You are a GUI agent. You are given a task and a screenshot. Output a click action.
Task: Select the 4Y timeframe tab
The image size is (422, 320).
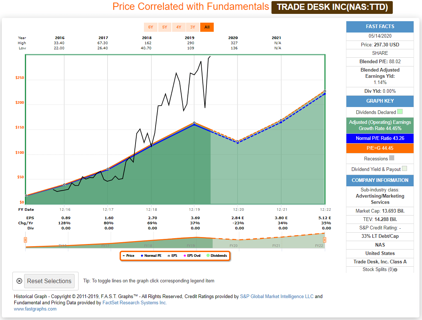click(x=179, y=27)
